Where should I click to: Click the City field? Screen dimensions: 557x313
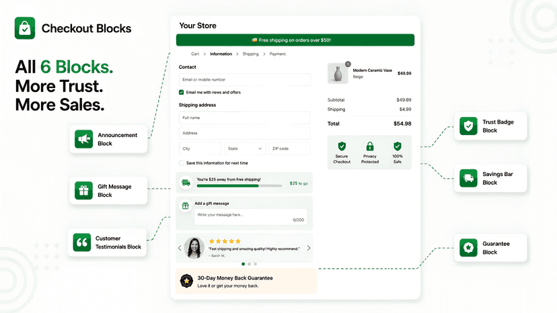coord(200,148)
